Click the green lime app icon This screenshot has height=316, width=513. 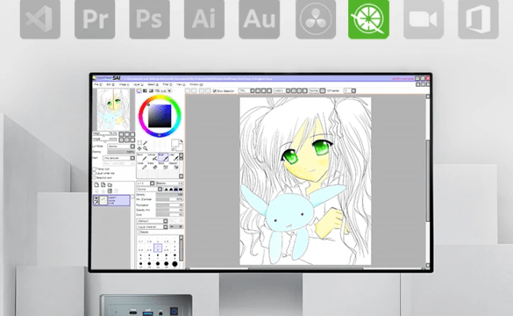tap(369, 19)
